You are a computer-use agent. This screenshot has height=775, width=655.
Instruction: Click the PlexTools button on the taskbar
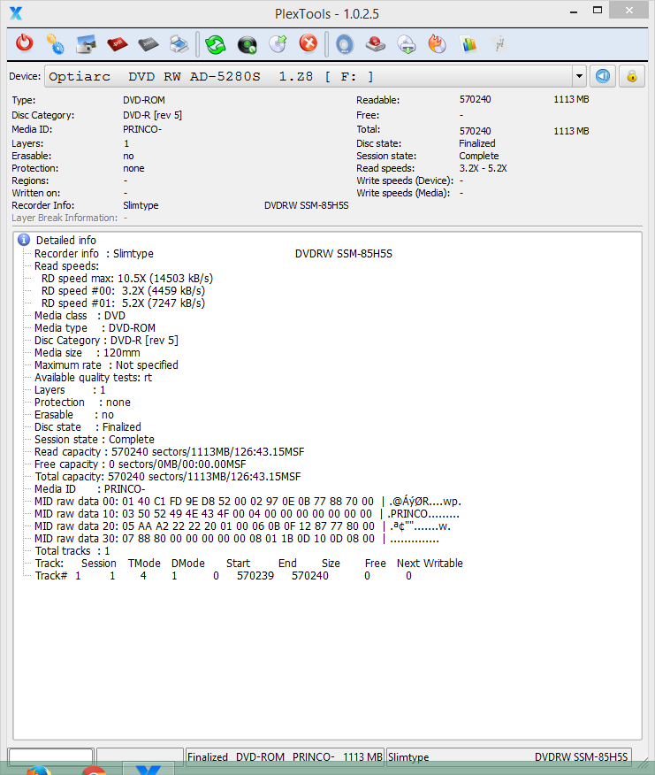pos(149,770)
